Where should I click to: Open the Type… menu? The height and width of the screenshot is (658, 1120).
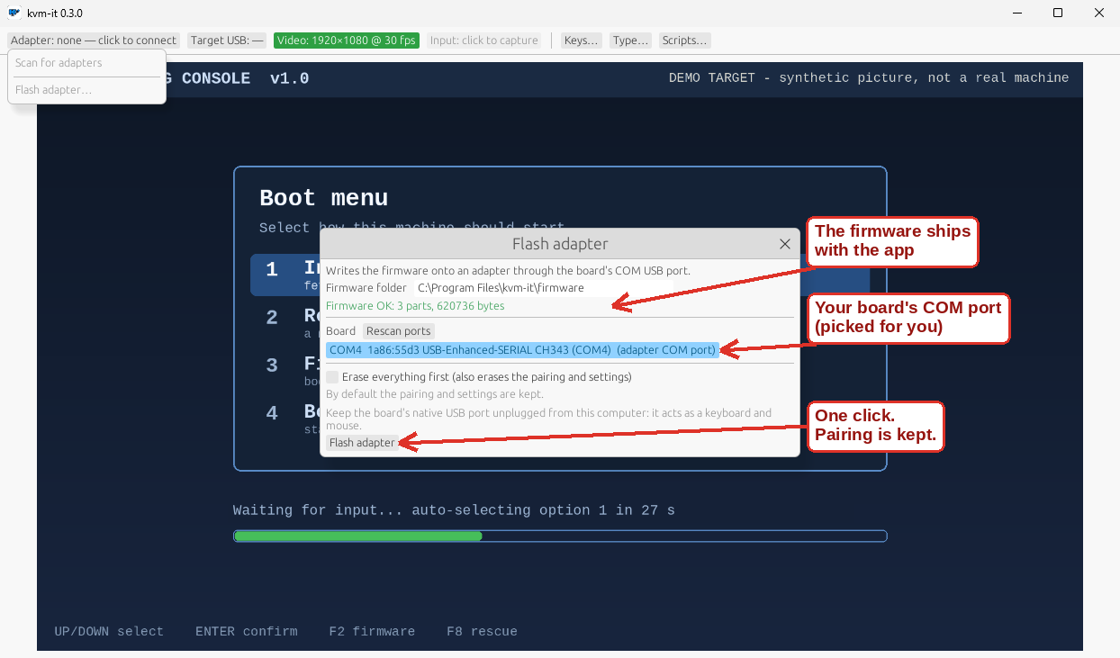(x=630, y=41)
